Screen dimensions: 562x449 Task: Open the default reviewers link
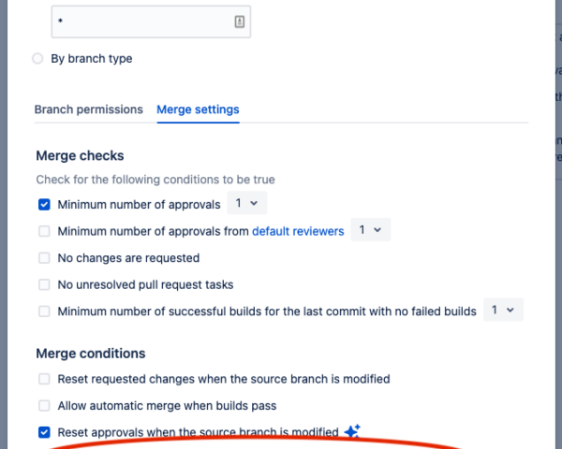298,231
